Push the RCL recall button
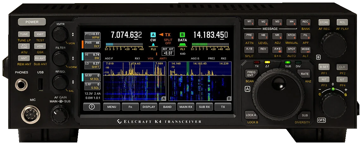362x145 pixels. click(342, 22)
